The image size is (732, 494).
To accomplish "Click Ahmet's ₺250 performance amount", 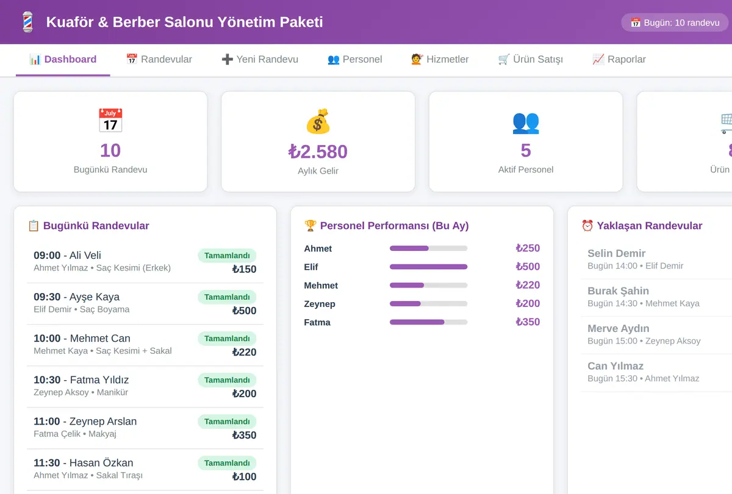I will click(528, 249).
